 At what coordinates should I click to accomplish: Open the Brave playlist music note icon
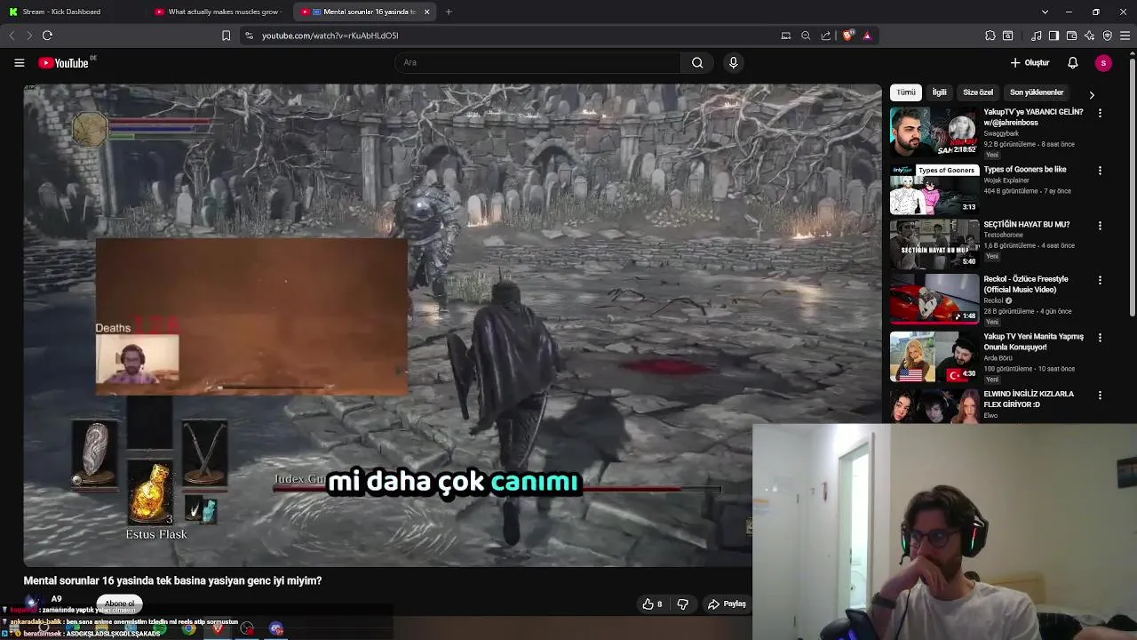tap(1036, 36)
